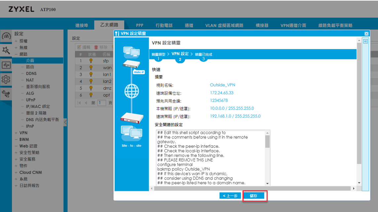Select ALG in the navigation tree

(30, 93)
